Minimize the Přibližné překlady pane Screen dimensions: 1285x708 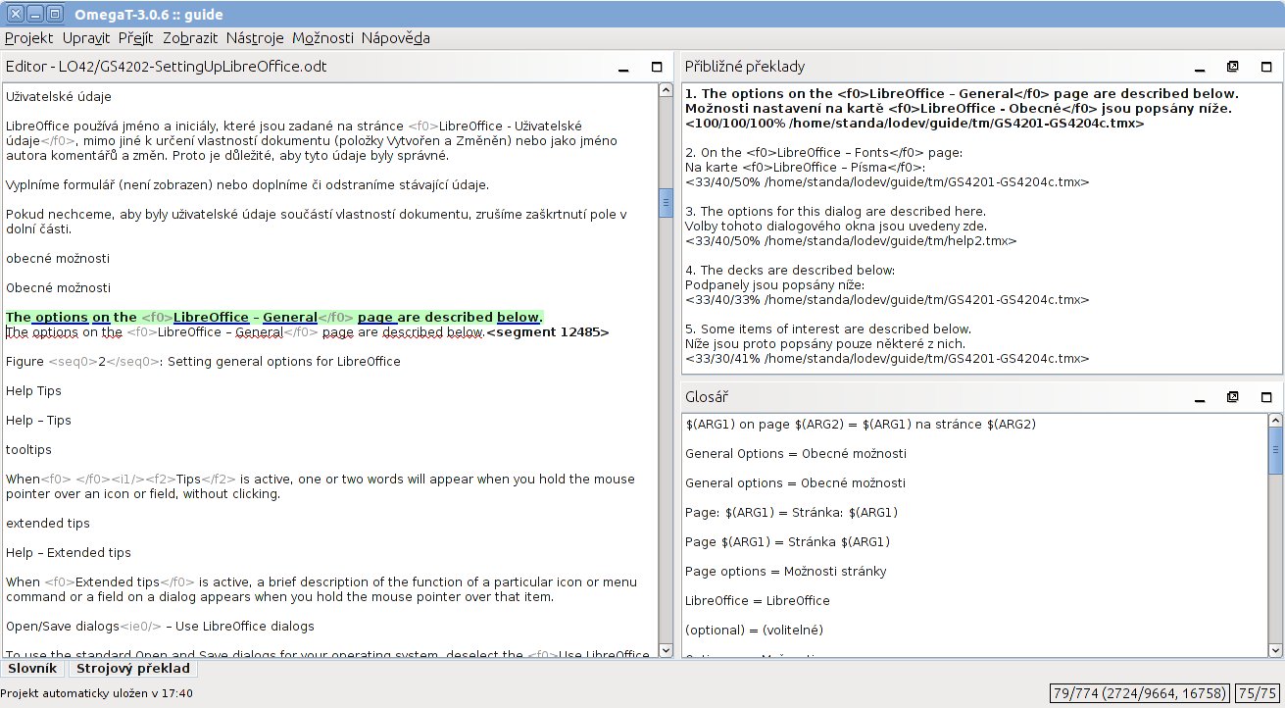pos(1198,68)
